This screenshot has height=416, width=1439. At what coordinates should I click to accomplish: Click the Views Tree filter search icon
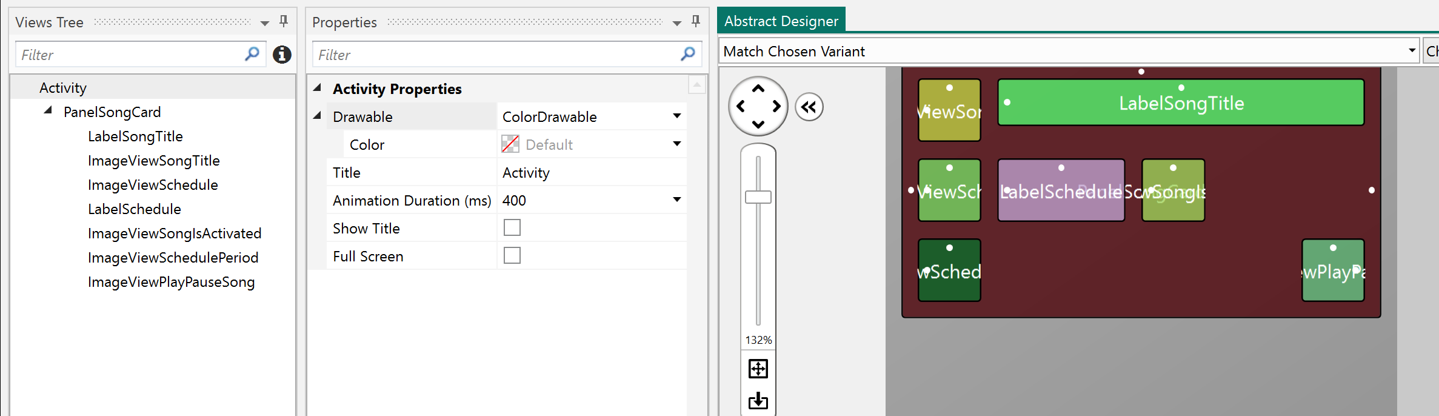click(x=252, y=54)
